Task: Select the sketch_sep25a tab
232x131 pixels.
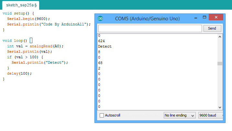Action: 21,5
